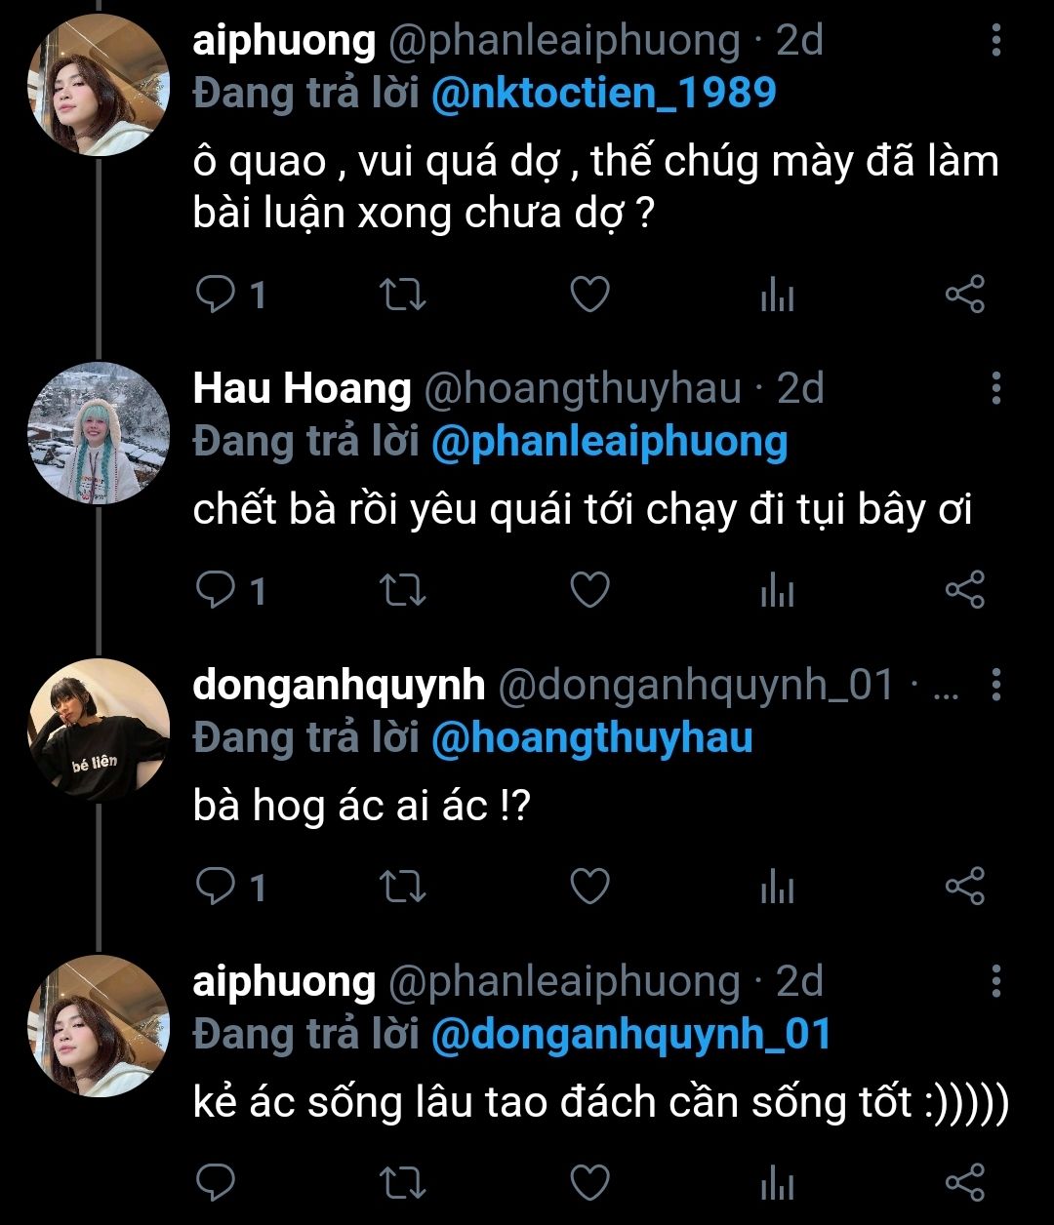Open the @nktoctien_1989 mention link
1054x1225 pixels.
click(603, 93)
